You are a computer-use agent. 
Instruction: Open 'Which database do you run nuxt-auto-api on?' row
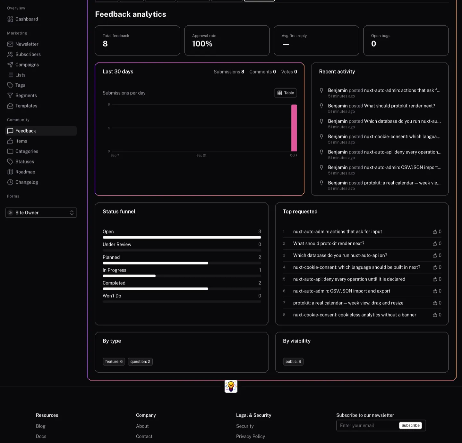362,256
